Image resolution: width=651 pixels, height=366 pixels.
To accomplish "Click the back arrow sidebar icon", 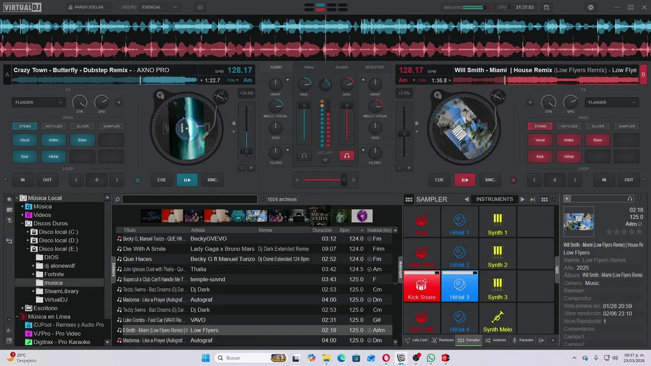I will tap(9, 241).
